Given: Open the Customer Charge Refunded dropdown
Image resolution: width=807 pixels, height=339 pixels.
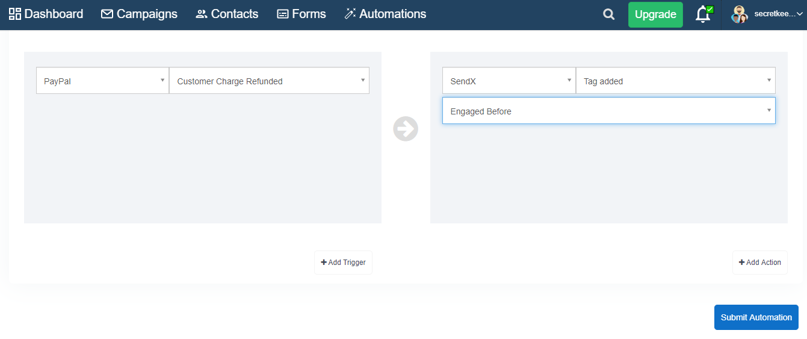Looking at the screenshot, I should (269, 81).
